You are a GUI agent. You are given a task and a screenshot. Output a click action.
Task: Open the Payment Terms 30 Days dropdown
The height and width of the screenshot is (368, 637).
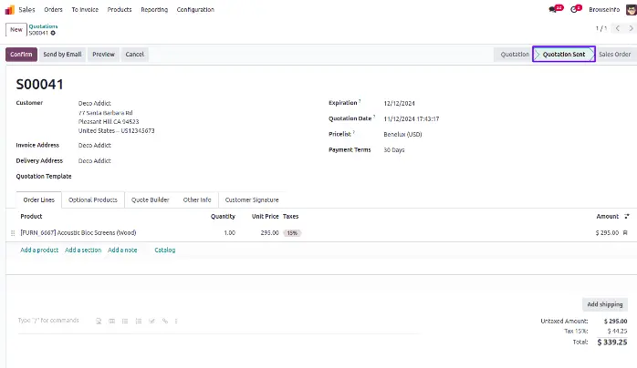394,149
